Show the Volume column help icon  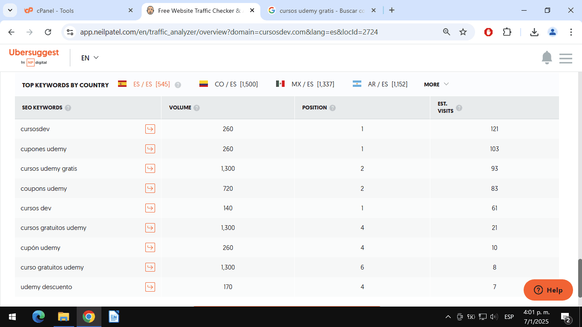point(196,108)
